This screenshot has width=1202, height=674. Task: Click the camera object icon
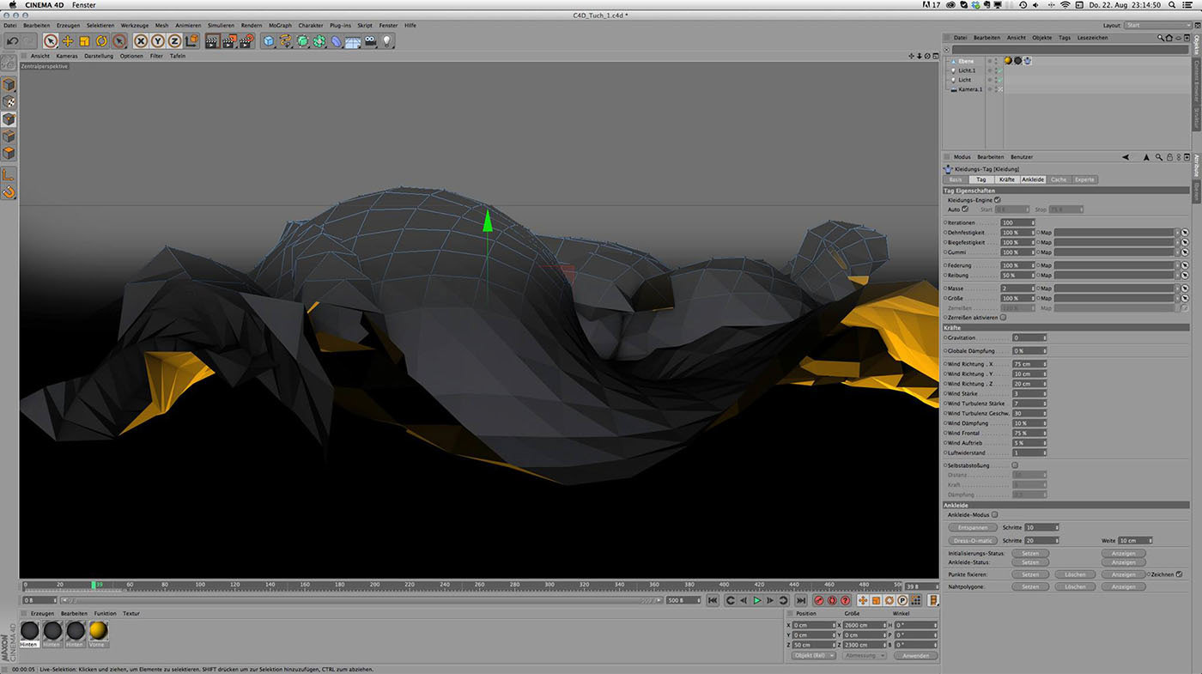pos(370,40)
